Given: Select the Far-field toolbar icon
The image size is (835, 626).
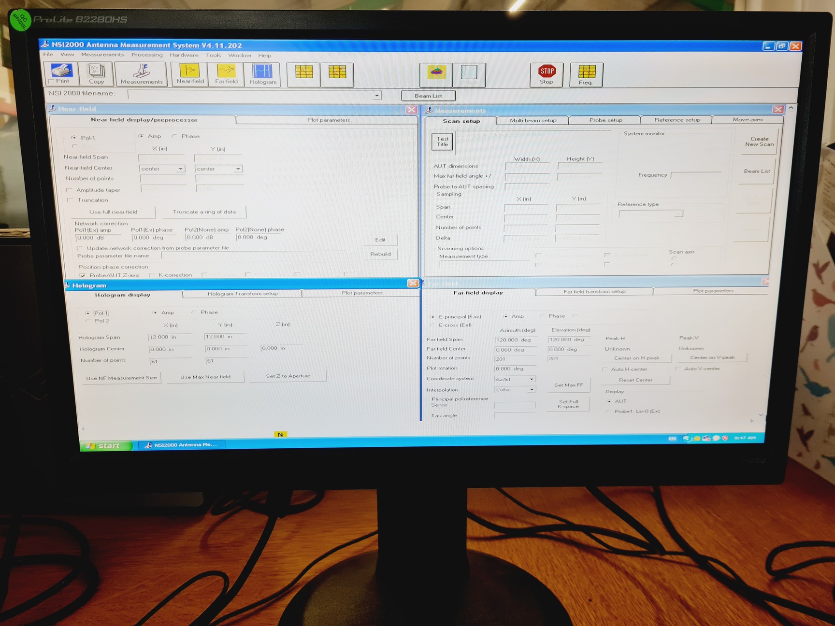Looking at the screenshot, I should click(x=226, y=74).
